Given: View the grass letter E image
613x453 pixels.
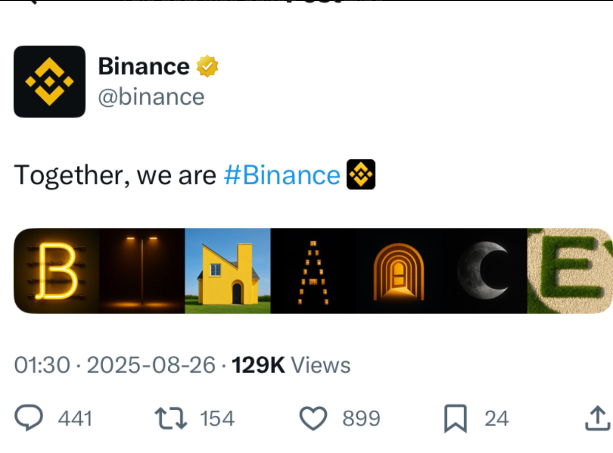Looking at the screenshot, I should tap(570, 271).
